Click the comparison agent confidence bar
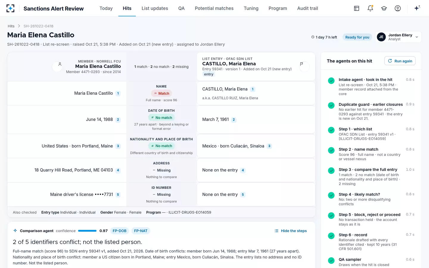Image resolution: width=429 pixels, height=268 pixels. click(x=87, y=231)
